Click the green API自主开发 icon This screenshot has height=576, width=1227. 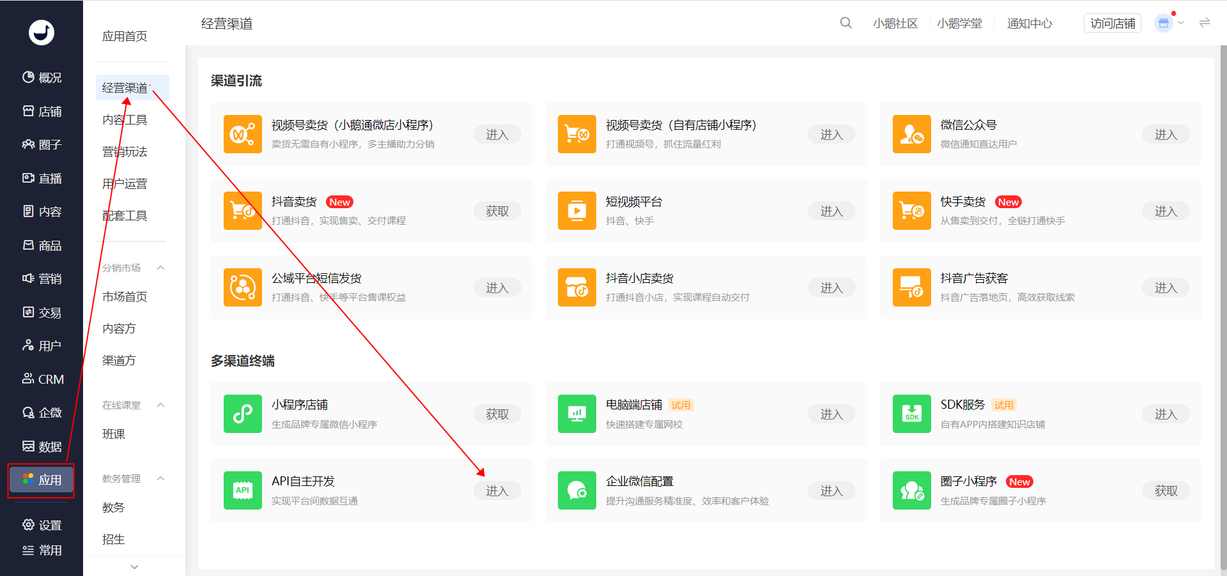pyautogui.click(x=243, y=490)
